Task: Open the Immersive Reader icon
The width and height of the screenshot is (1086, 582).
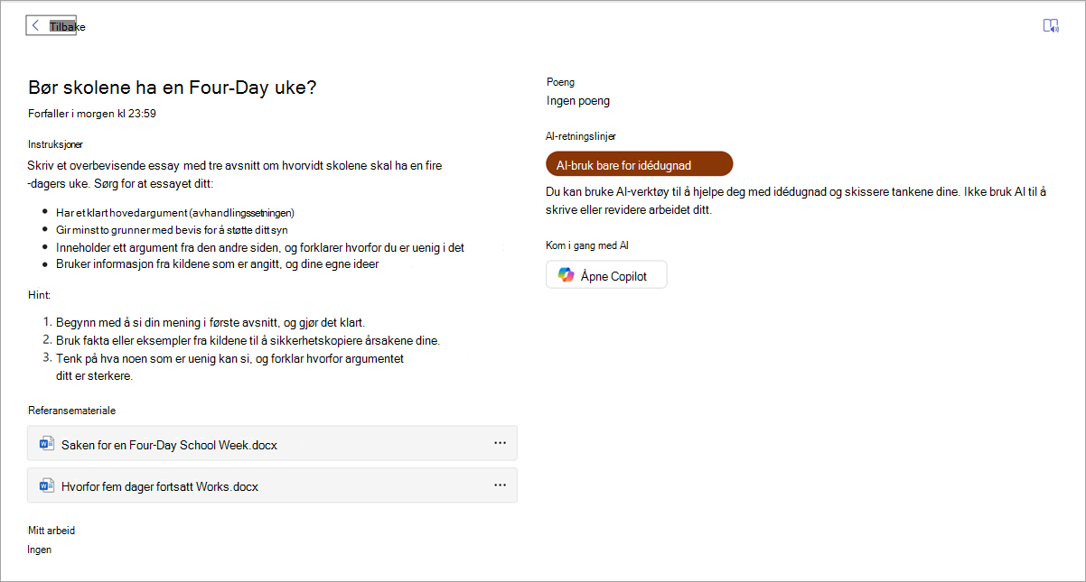Action: coord(1051,25)
